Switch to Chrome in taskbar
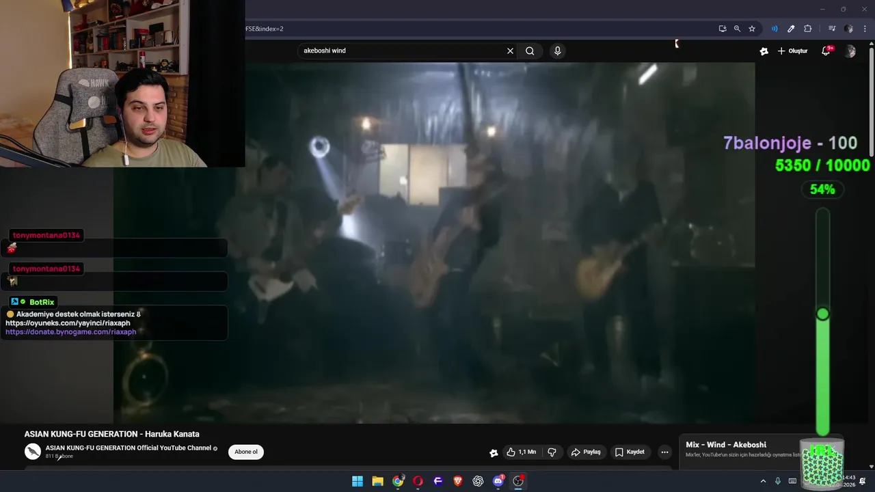Image resolution: width=875 pixels, height=492 pixels. pos(398,481)
